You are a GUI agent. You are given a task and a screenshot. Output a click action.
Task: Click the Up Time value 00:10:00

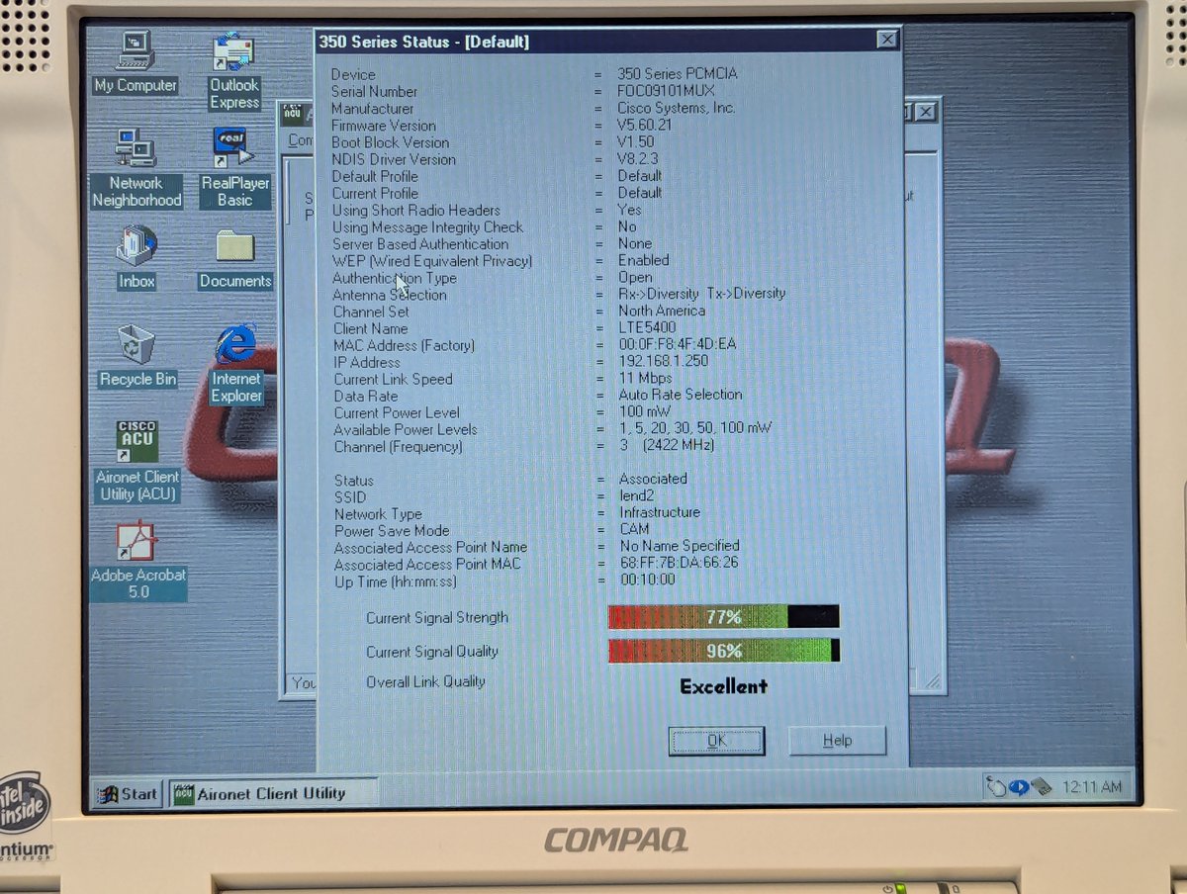click(x=648, y=580)
